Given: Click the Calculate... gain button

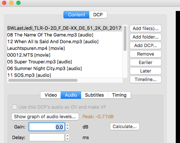Looking at the screenshot, I should (x=125, y=127).
